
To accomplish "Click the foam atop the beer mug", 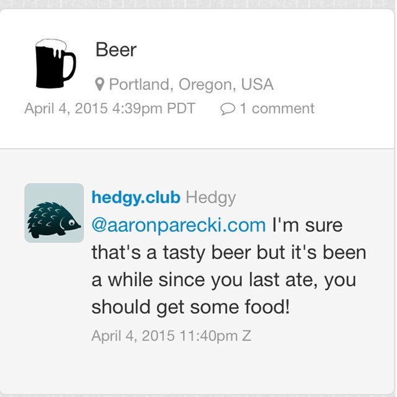I will click(51, 45).
